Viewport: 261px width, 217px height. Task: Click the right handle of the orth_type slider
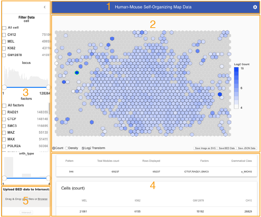(48, 178)
